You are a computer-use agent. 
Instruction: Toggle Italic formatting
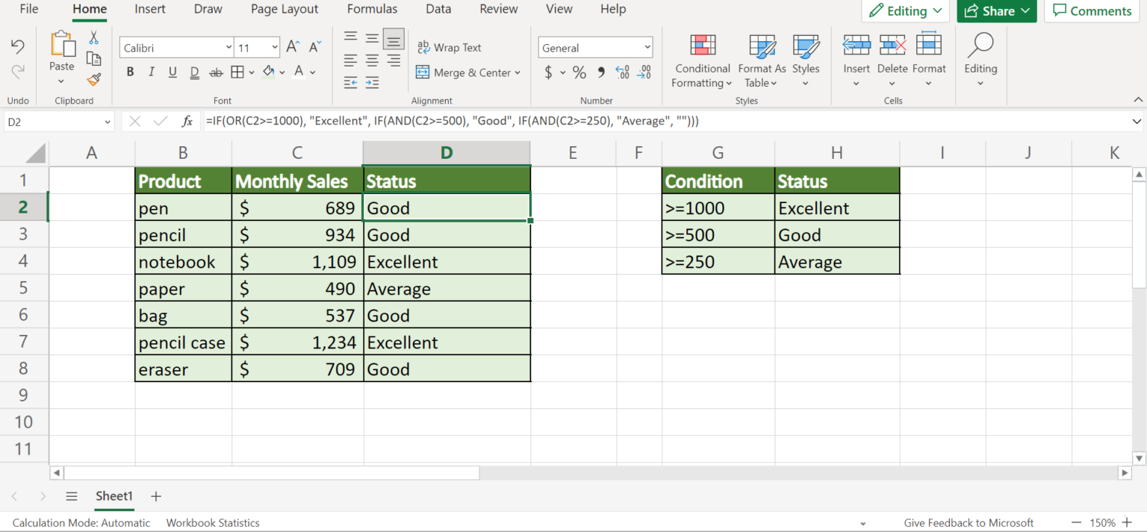[x=152, y=72]
